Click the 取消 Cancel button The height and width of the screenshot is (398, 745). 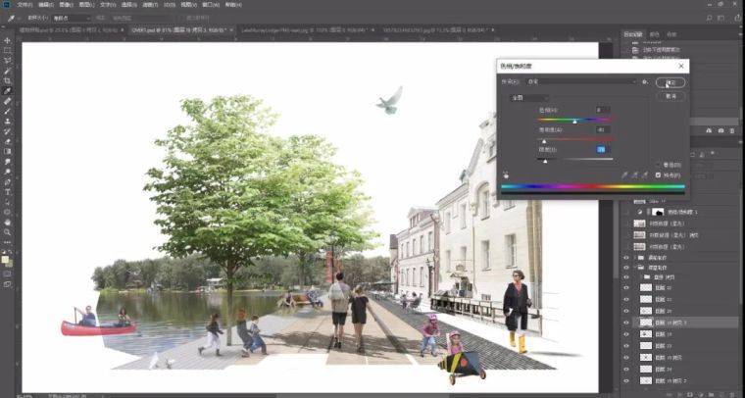click(x=670, y=96)
